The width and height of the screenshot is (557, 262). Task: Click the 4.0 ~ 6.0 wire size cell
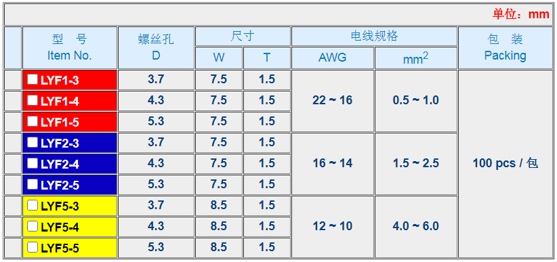click(415, 226)
